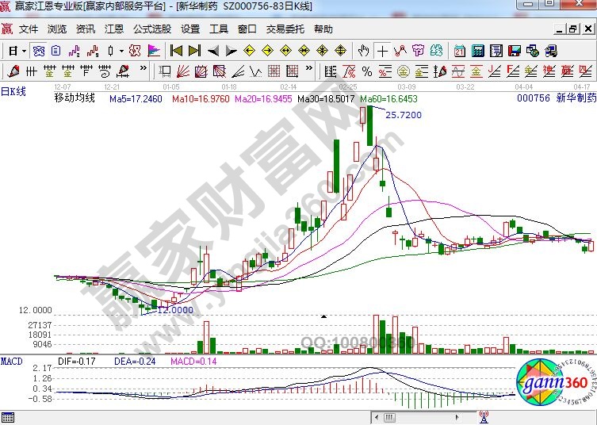The height and width of the screenshot is (425, 597).
Task: Click the hand pan tool icon
Action: (364, 51)
